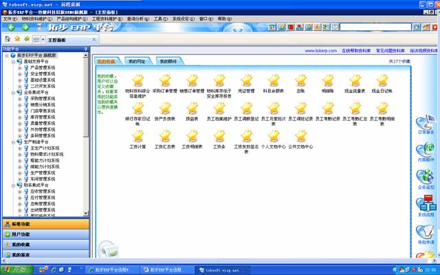The image size is (440, 275).
Task: Open the 凭证管理 favorite star icon
Action: click(246, 79)
